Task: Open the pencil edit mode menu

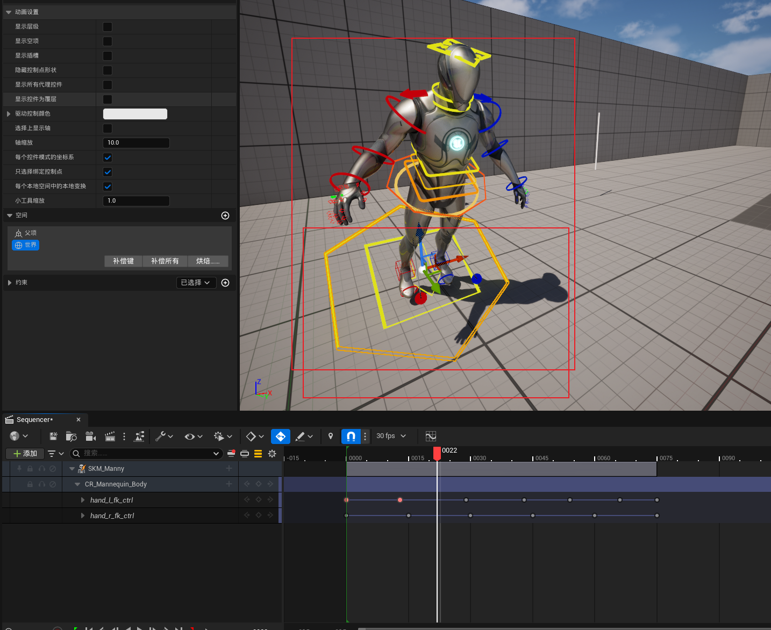Action: (x=304, y=436)
